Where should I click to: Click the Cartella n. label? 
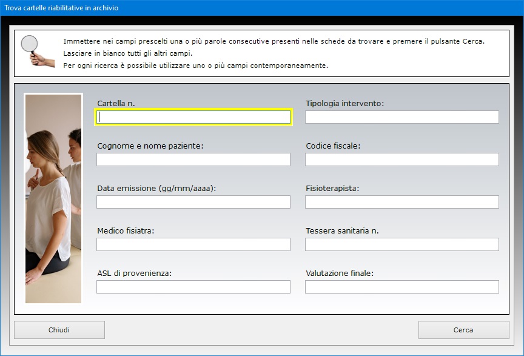coord(116,103)
